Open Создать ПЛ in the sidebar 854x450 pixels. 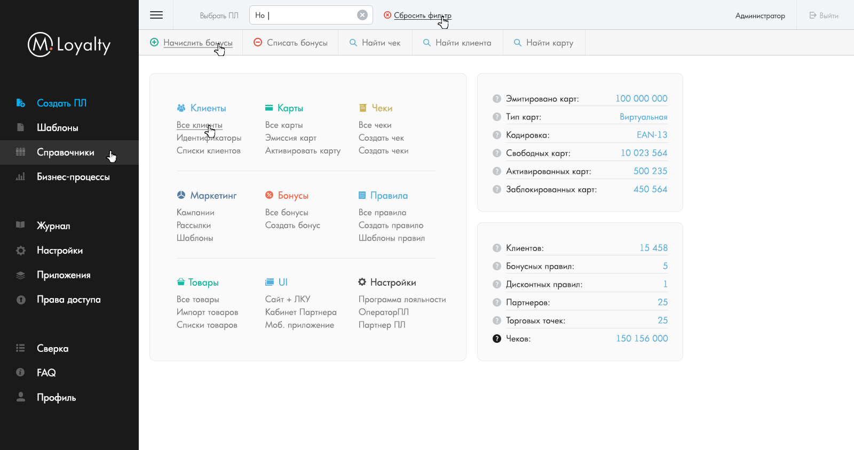click(x=61, y=103)
